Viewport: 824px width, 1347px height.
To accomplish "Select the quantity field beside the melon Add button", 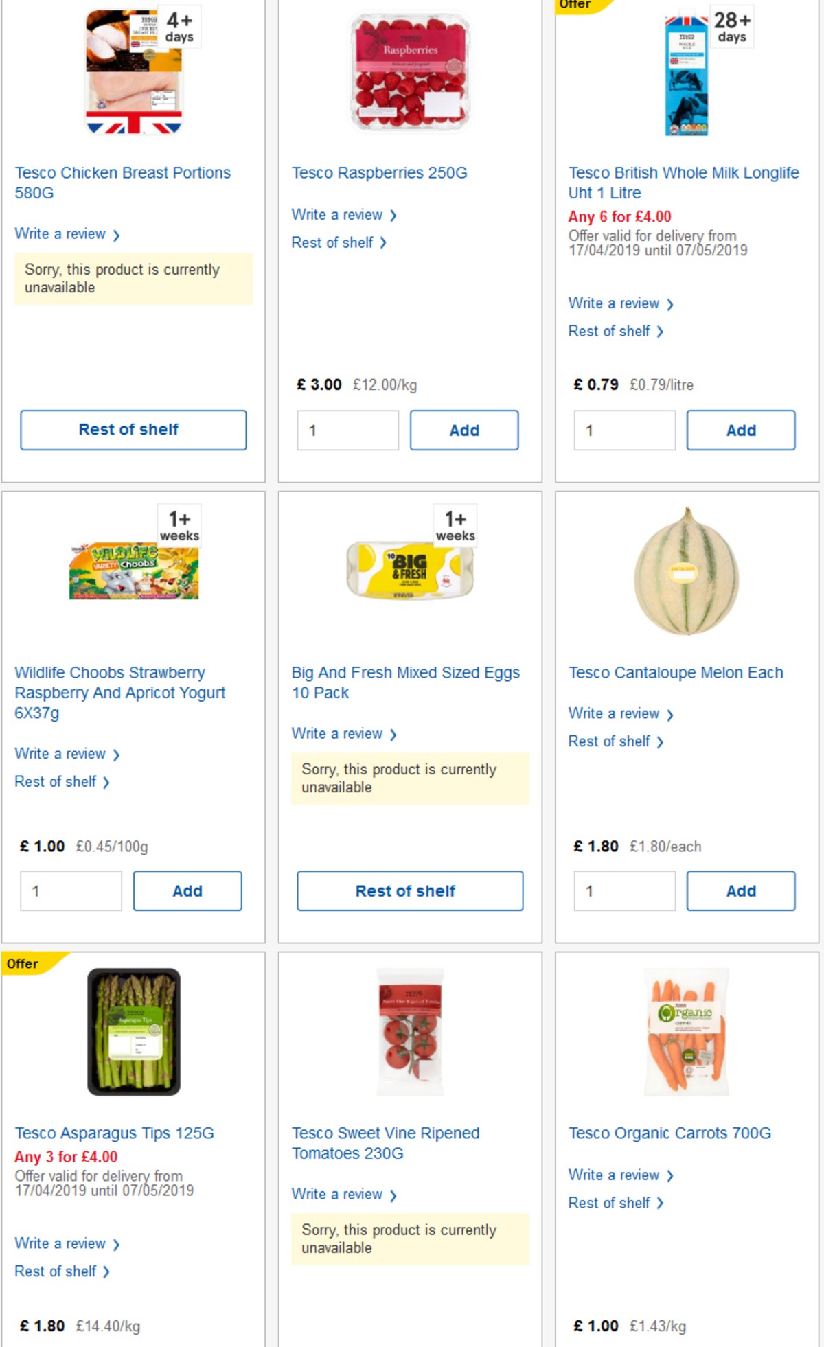I will 623,890.
